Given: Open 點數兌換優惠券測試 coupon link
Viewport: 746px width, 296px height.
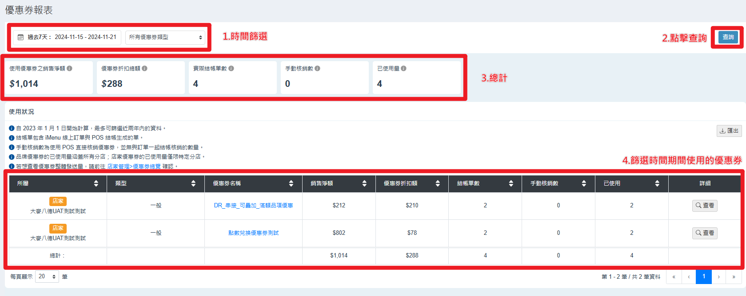Looking at the screenshot, I should [253, 233].
